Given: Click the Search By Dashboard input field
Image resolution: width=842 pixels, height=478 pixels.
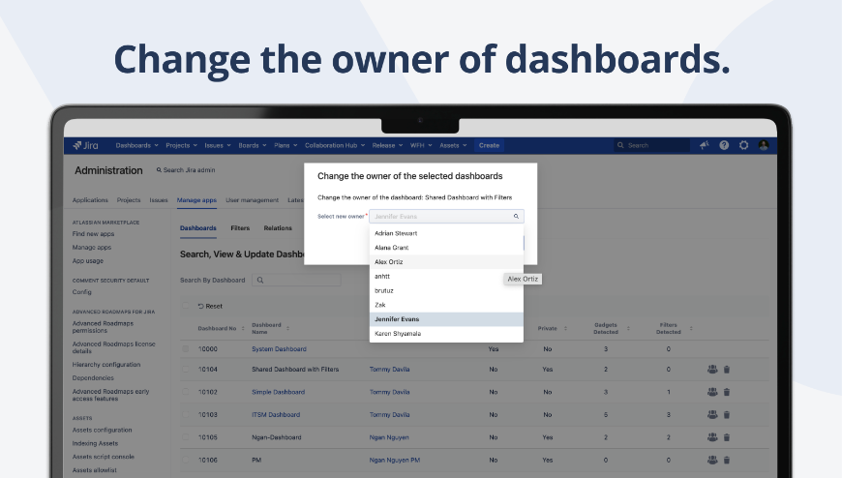Looking at the screenshot, I should [x=296, y=281].
